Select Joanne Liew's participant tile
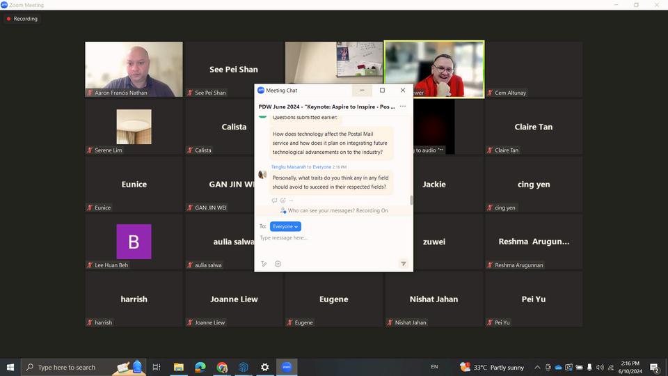Viewport: 668px width, 376px height. click(x=234, y=299)
